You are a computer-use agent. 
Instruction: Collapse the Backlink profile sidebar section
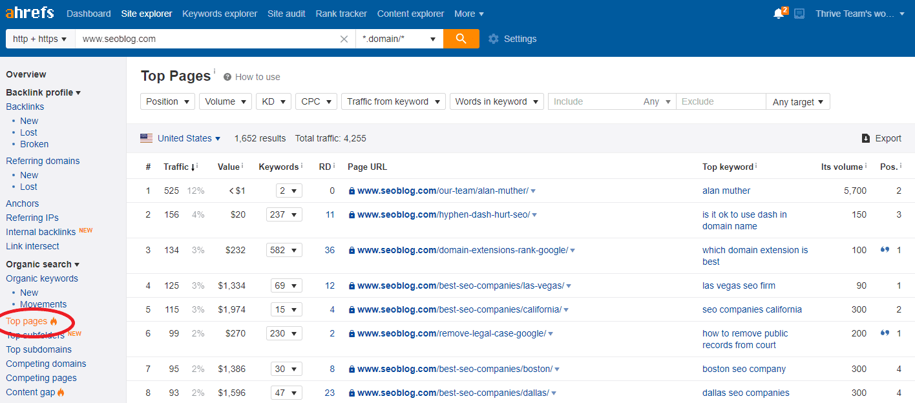(43, 92)
